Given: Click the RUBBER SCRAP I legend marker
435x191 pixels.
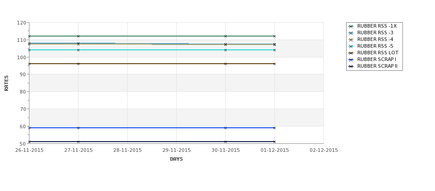Looking at the screenshot, I should [x=351, y=60].
